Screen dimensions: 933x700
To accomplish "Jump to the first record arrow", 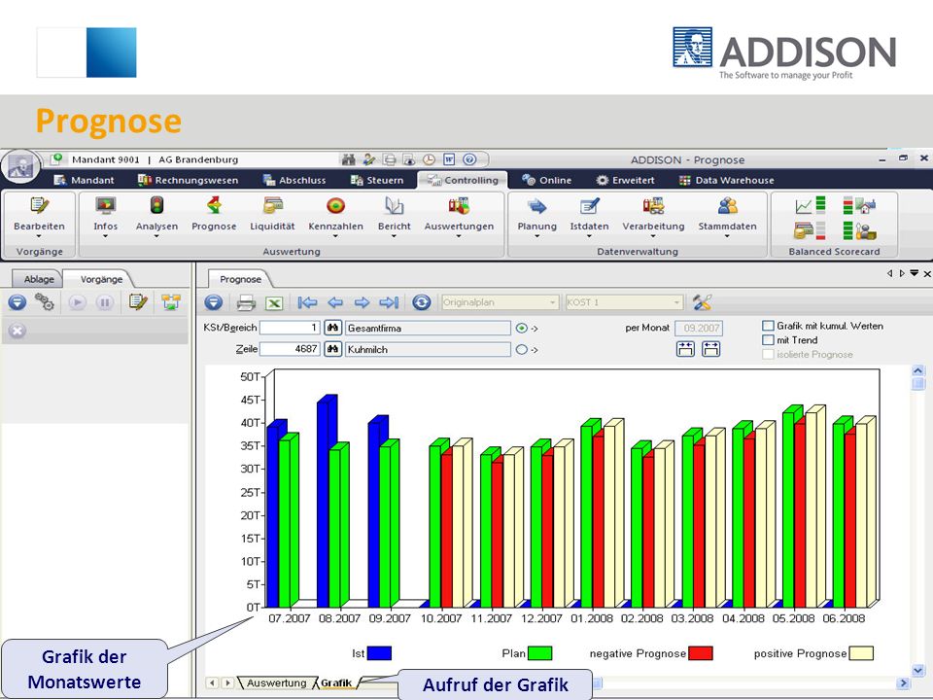I will pyautogui.click(x=307, y=302).
